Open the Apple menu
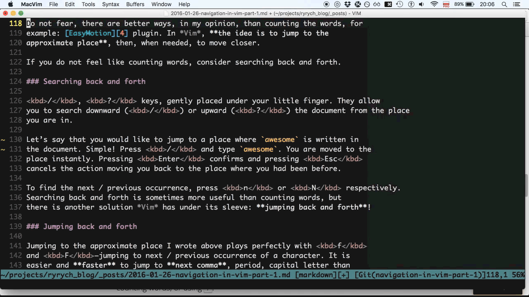529x297 pixels. click(11, 5)
